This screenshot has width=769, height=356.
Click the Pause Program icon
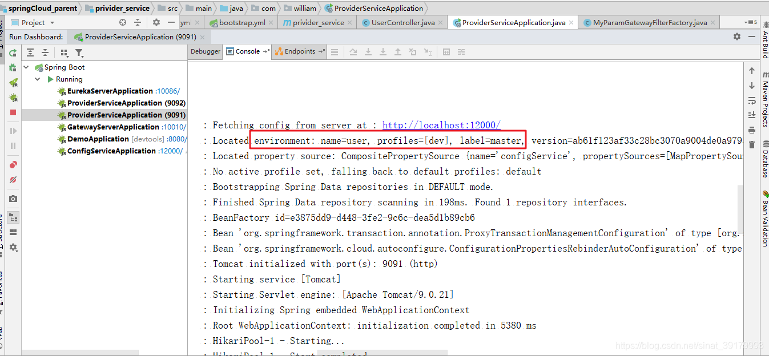13,145
